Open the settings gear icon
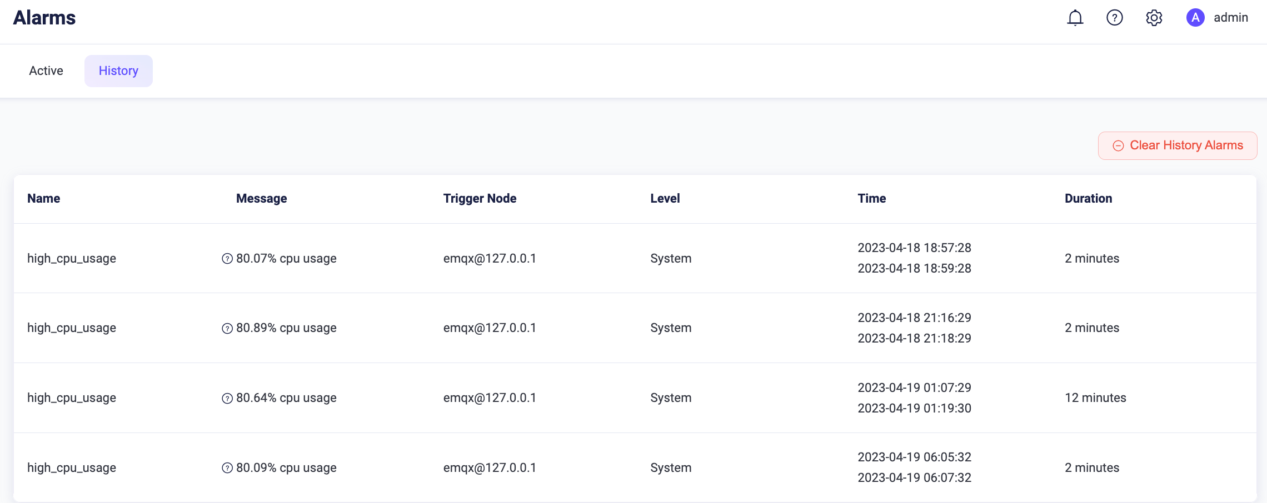 tap(1154, 18)
